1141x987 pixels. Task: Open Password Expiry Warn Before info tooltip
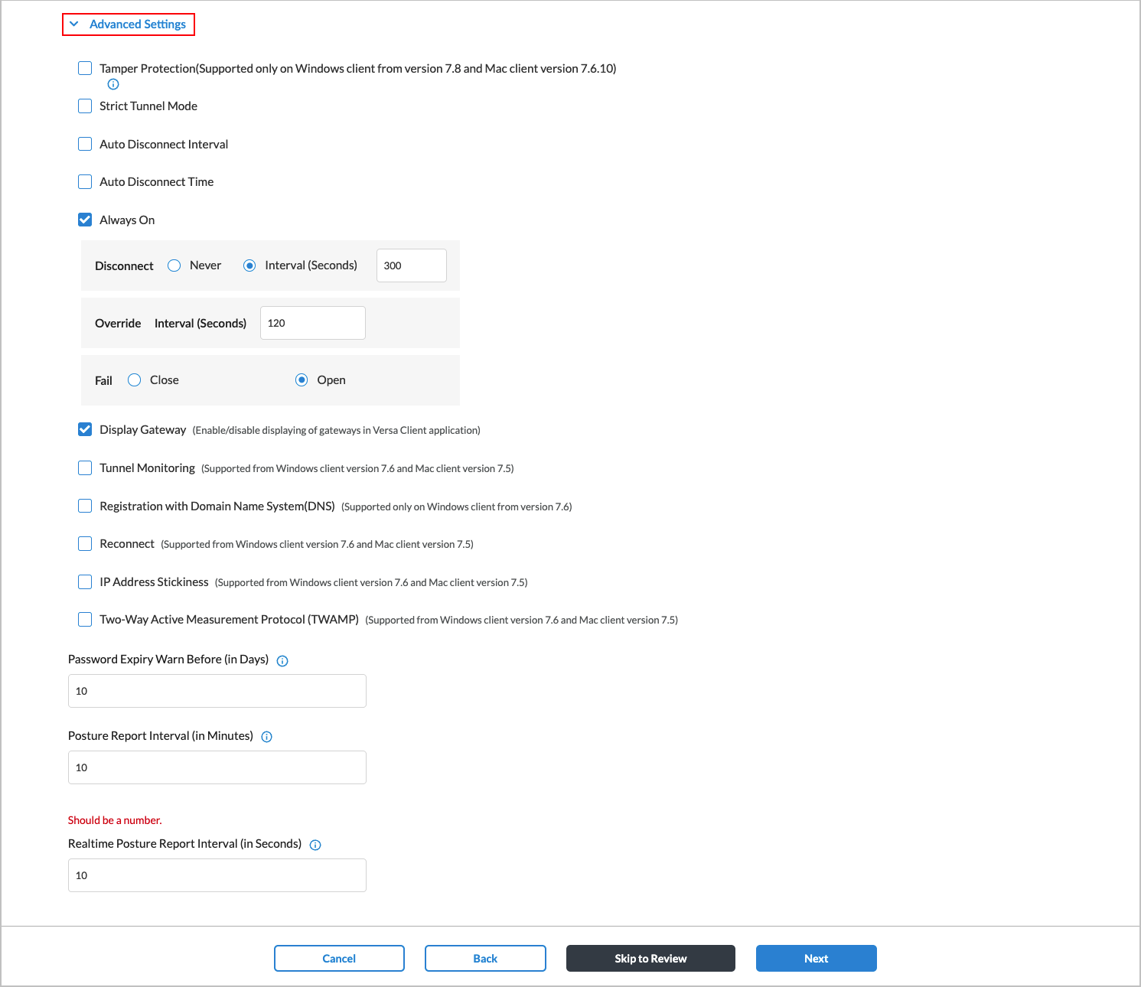point(282,660)
